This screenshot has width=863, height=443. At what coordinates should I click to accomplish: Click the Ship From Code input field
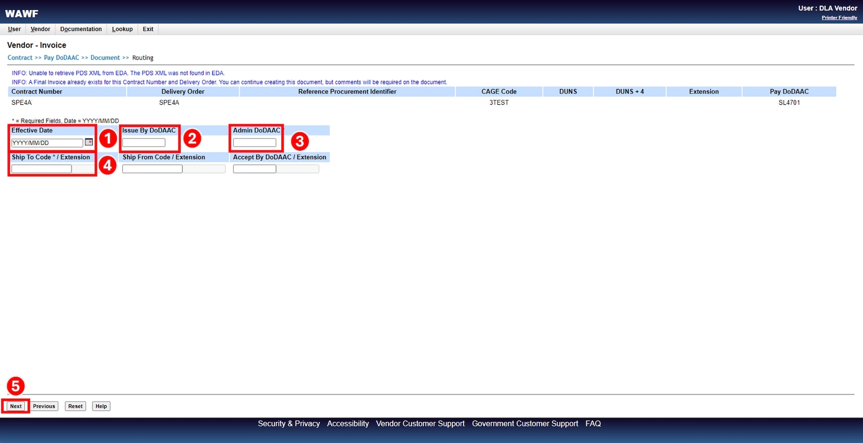click(152, 169)
